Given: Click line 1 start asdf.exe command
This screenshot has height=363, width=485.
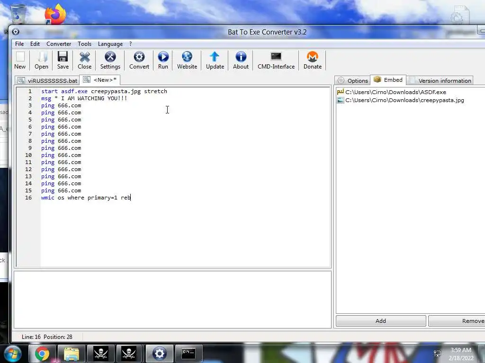Looking at the screenshot, I should click(104, 91).
